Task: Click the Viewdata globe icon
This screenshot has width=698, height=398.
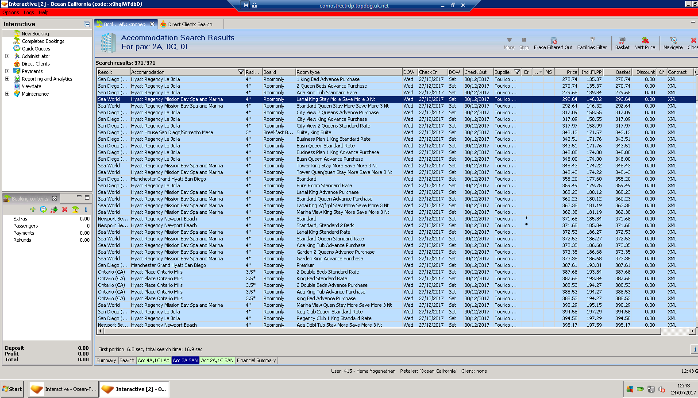Action: click(x=17, y=86)
